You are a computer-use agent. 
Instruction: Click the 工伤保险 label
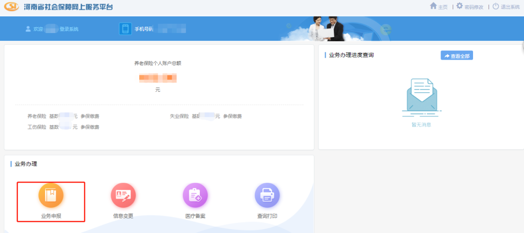coord(37,127)
